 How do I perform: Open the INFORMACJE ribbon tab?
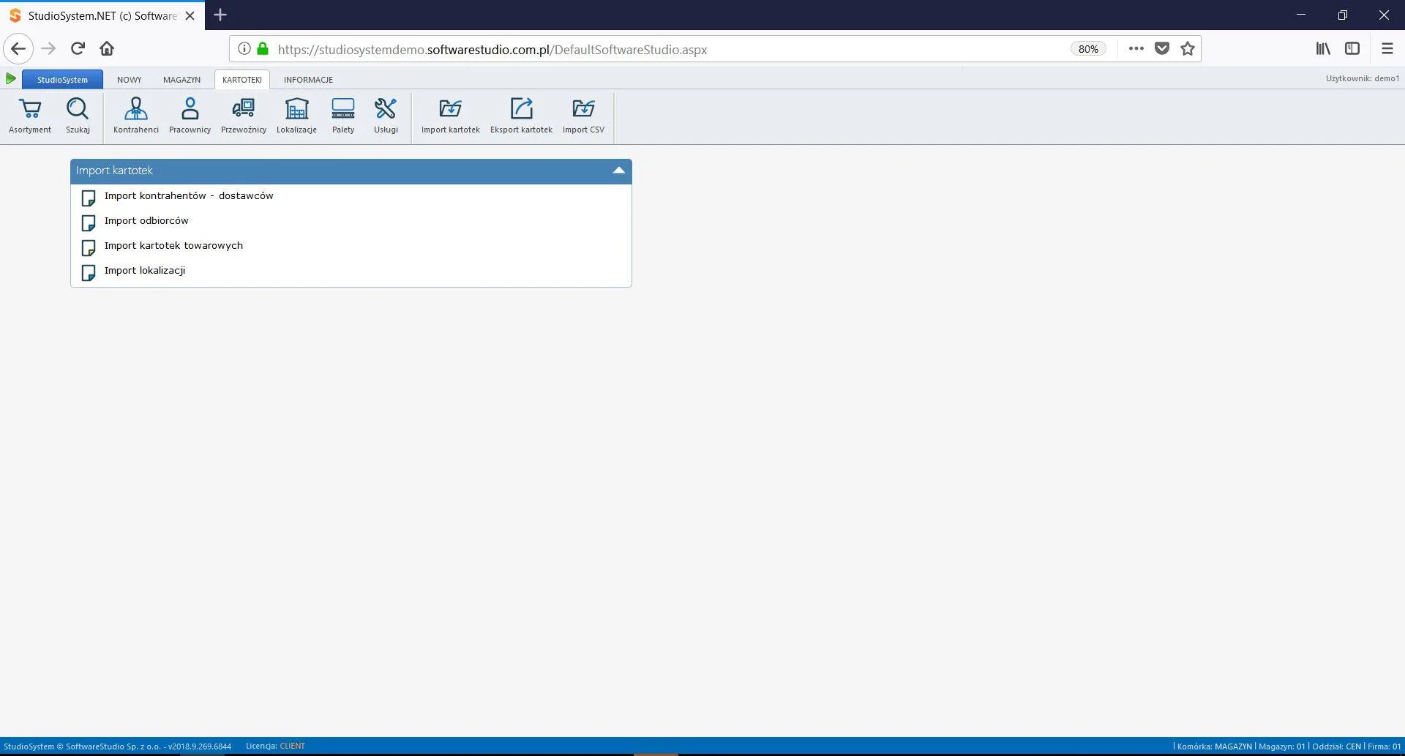coord(308,79)
